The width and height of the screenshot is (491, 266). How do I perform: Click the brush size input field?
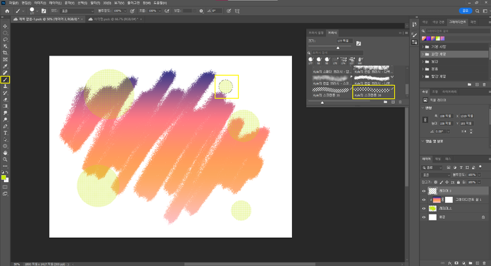tap(344, 41)
